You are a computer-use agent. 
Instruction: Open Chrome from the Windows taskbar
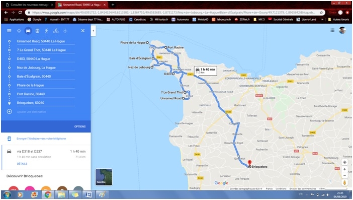point(47,194)
